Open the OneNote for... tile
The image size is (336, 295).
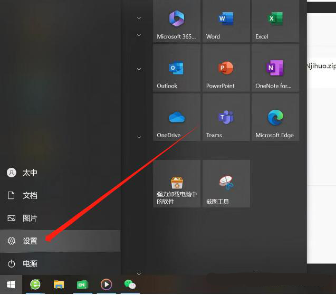tap(275, 68)
